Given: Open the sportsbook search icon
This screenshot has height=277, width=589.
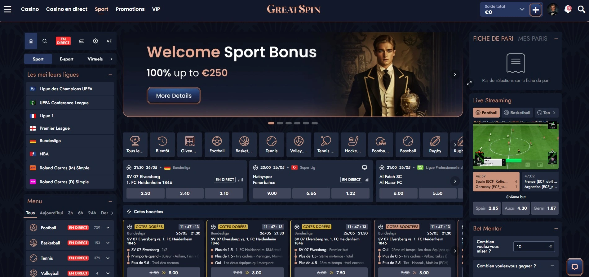Looking at the screenshot, I should 45,41.
